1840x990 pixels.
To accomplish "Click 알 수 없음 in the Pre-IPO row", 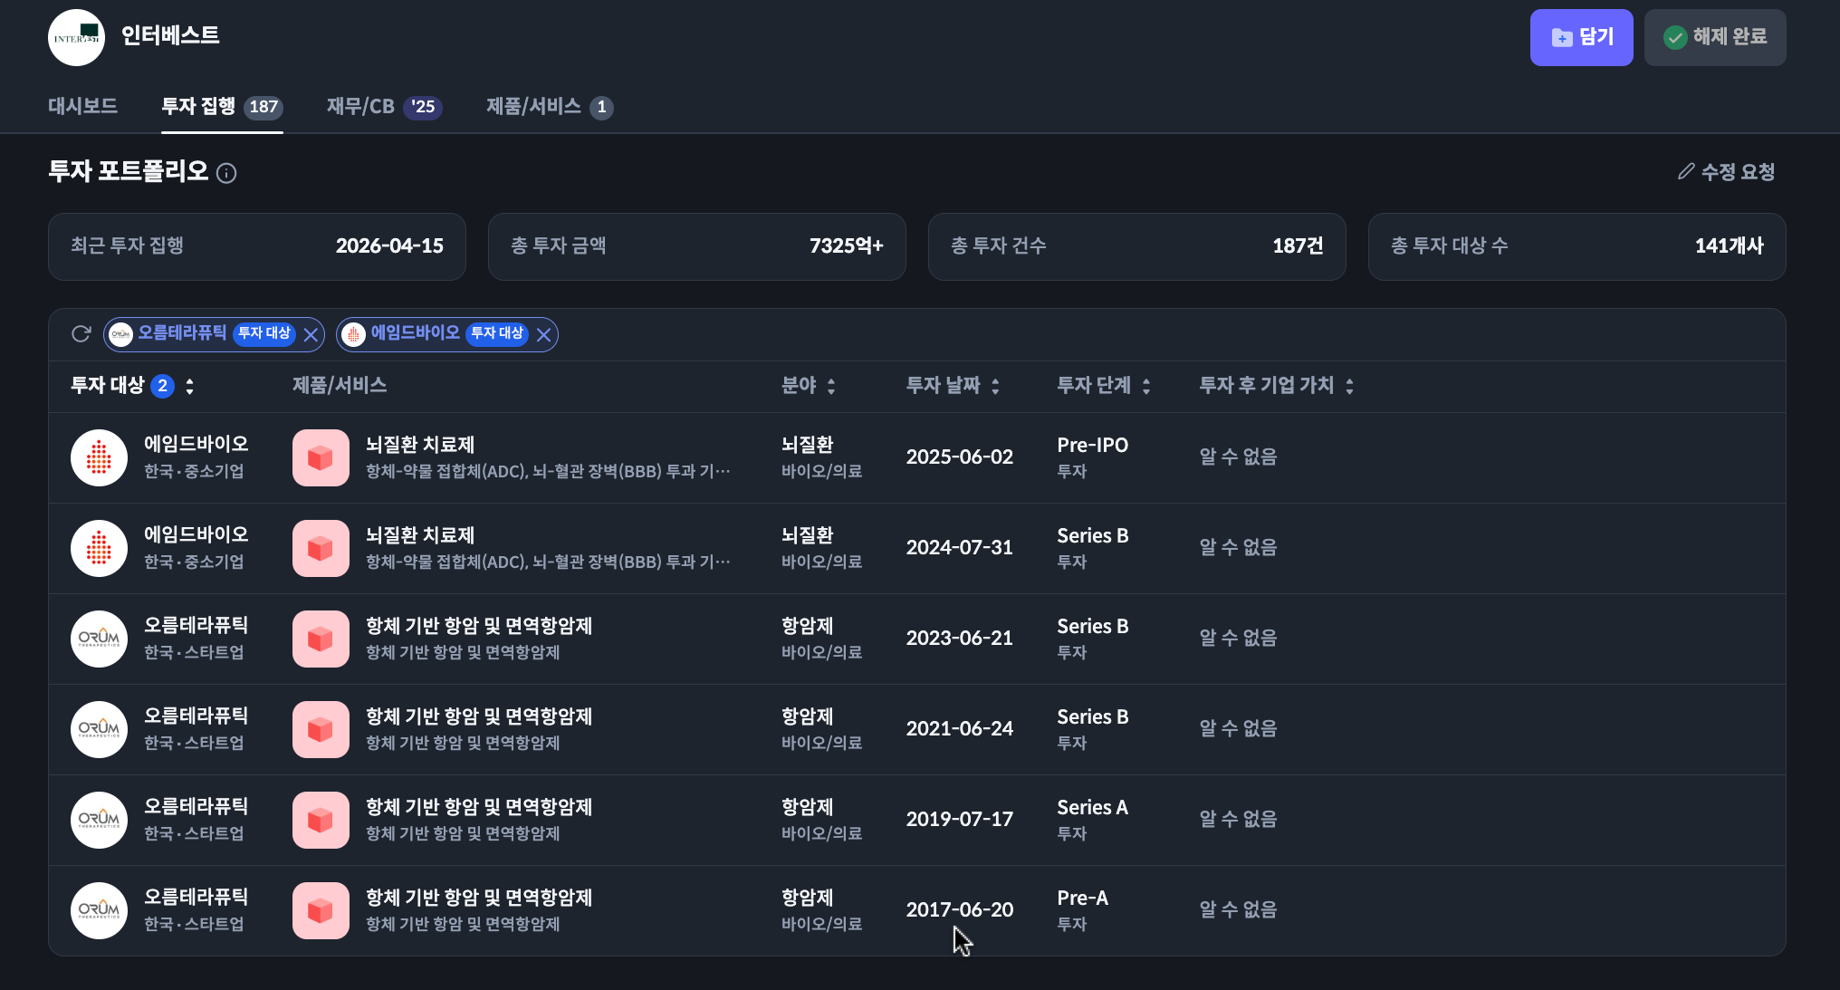I will 1238,457.
